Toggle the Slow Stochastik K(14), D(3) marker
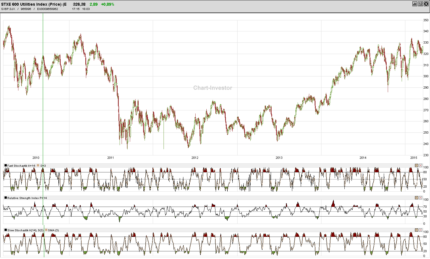Image resolution: width=430 pixels, height=259 pixels. 5,230
